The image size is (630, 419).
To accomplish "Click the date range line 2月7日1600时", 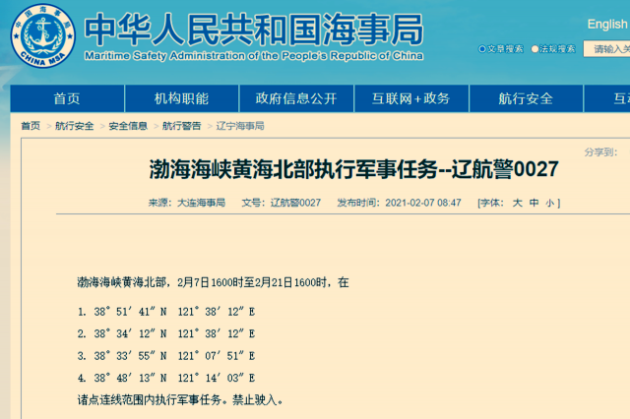I will tap(213, 282).
